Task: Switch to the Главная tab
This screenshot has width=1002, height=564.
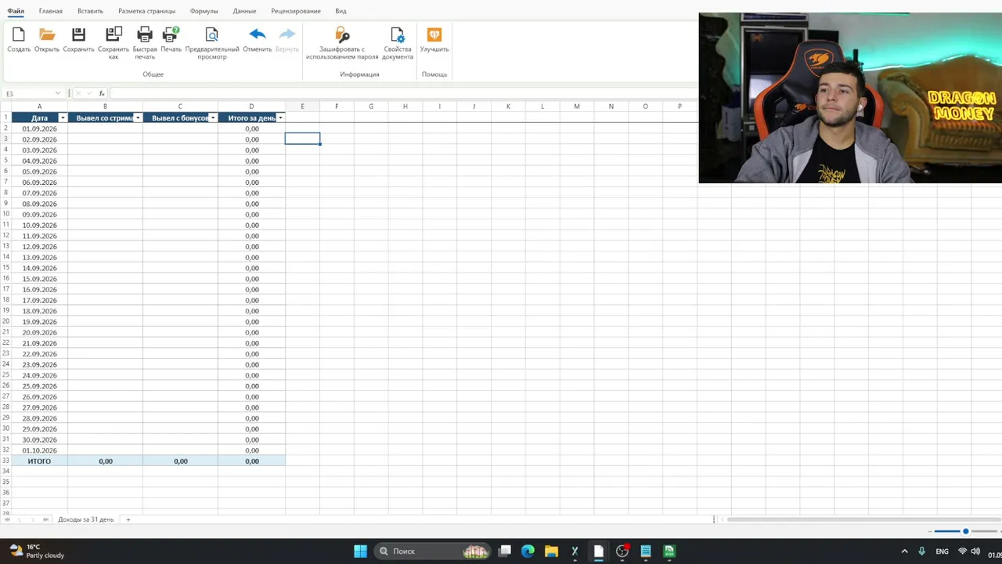Action: pyautogui.click(x=51, y=11)
